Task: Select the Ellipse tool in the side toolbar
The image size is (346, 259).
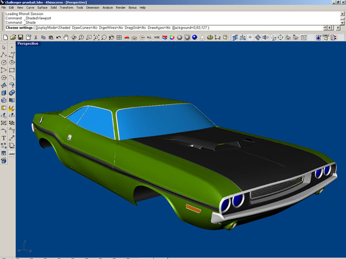Action: click(x=12, y=63)
